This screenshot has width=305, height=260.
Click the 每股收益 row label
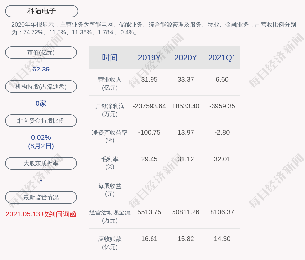(110, 190)
